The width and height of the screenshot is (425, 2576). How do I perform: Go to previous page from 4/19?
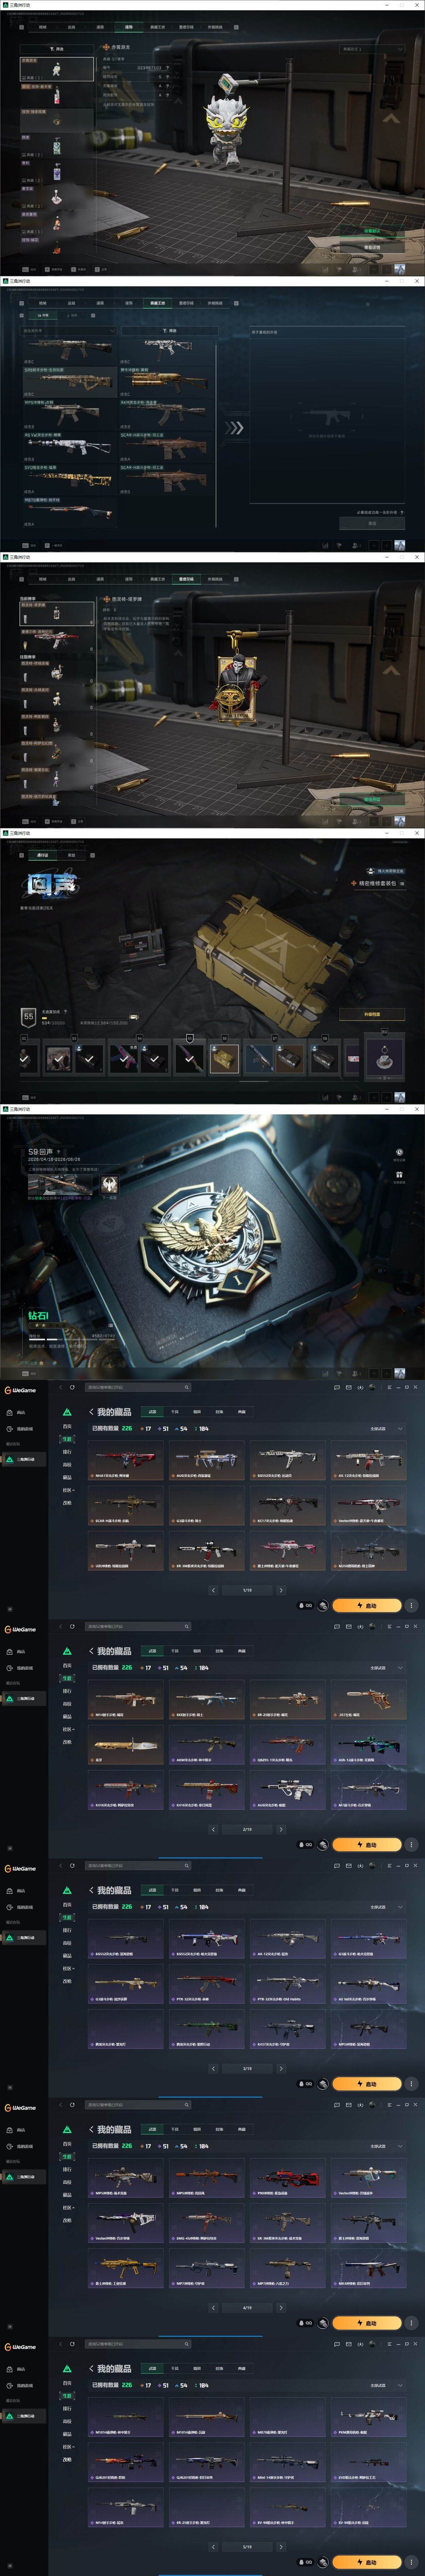tap(213, 2308)
